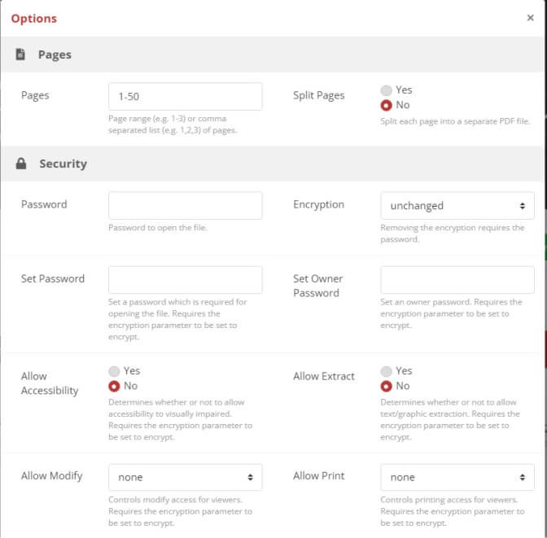Open the Encryption dropdown showing unchanged
The height and width of the screenshot is (538, 547).
[x=457, y=206]
